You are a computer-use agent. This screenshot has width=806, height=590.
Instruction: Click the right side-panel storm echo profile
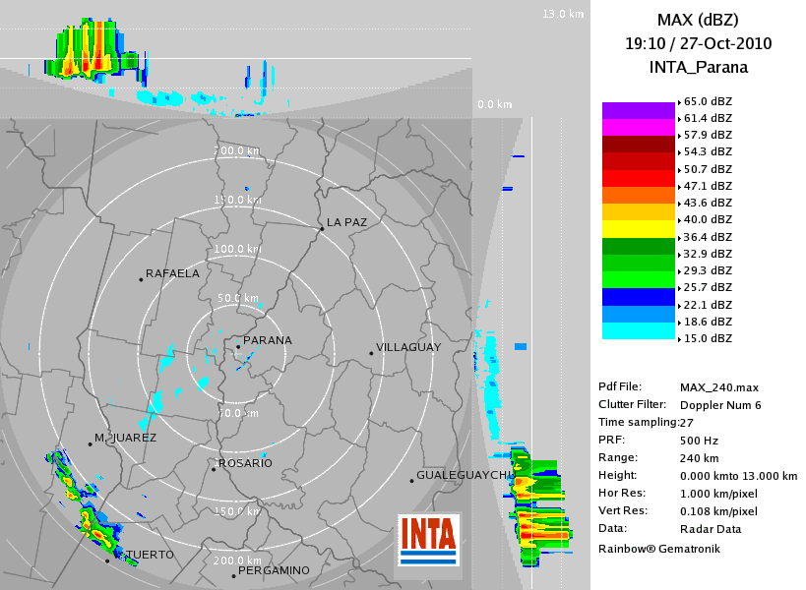point(537,508)
